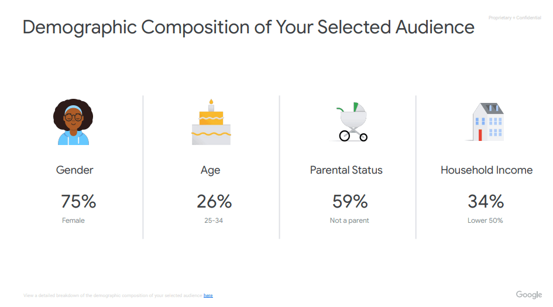Click the birthday cake Age icon
This screenshot has height=307, width=553.
pyautogui.click(x=211, y=122)
